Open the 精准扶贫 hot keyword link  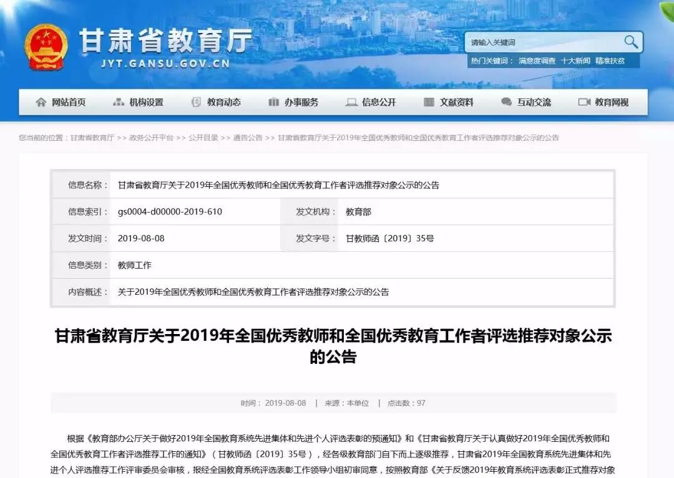pyautogui.click(x=610, y=61)
